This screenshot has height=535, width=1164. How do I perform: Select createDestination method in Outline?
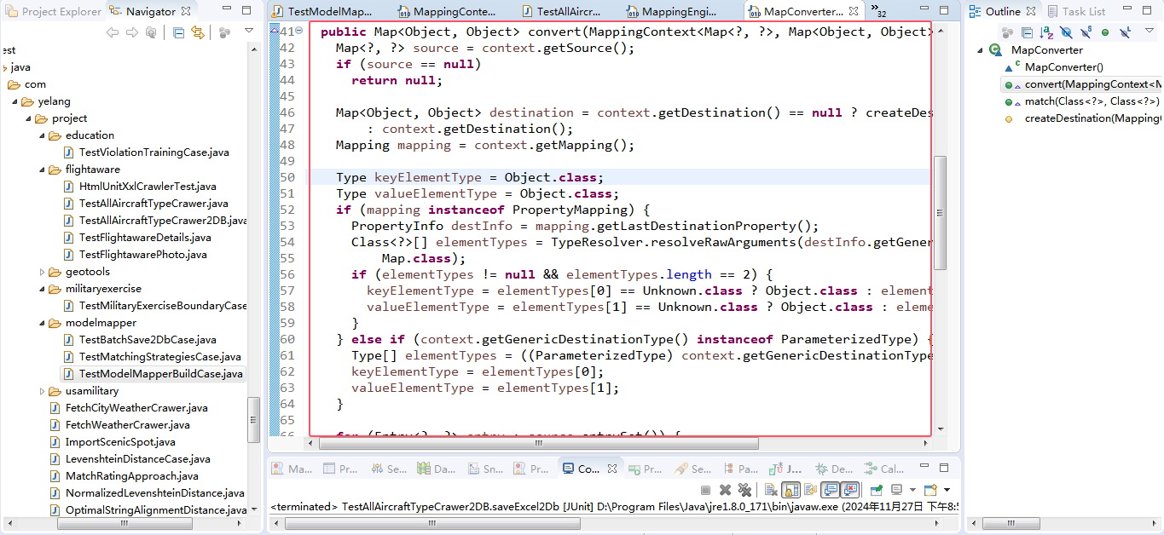click(1083, 118)
